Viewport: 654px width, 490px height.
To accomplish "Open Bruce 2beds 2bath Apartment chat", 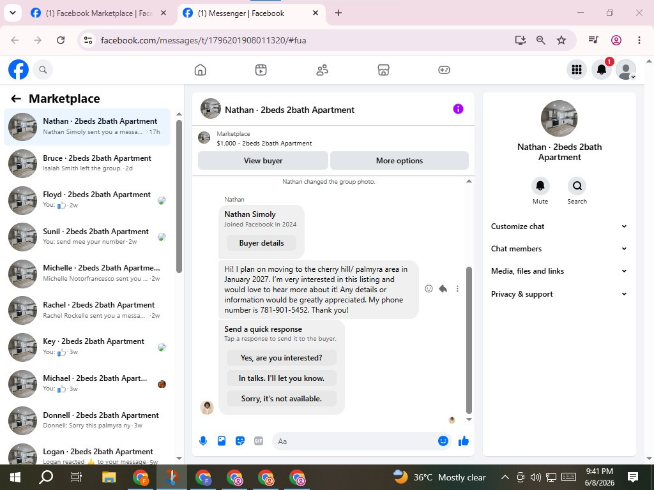I will (x=87, y=163).
